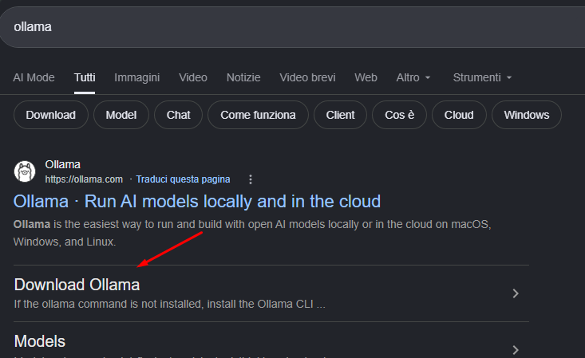Switch to the Video tab
This screenshot has width=585, height=358.
(193, 77)
